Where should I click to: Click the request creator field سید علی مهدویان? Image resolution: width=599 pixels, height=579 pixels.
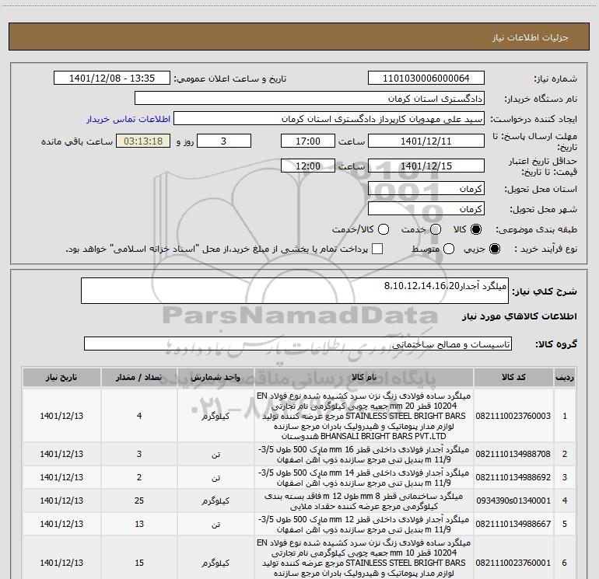[x=329, y=119]
